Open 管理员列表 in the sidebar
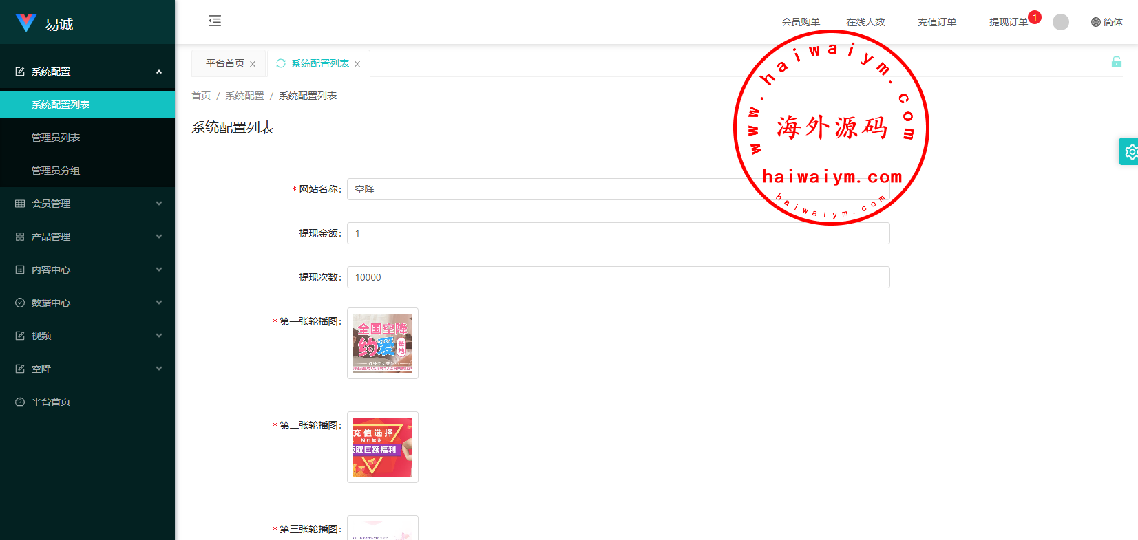 coord(56,138)
